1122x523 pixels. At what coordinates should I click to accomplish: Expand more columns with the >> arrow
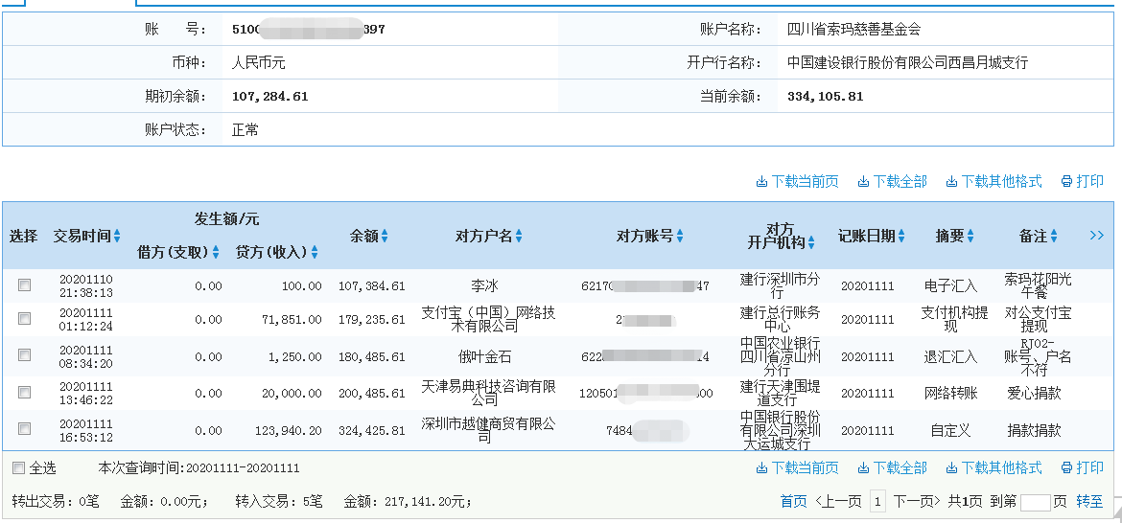point(1097,236)
